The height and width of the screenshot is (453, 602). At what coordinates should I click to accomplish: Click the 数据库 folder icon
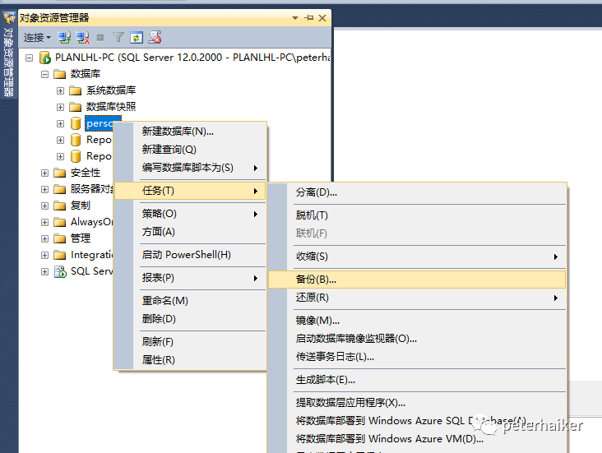[59, 74]
